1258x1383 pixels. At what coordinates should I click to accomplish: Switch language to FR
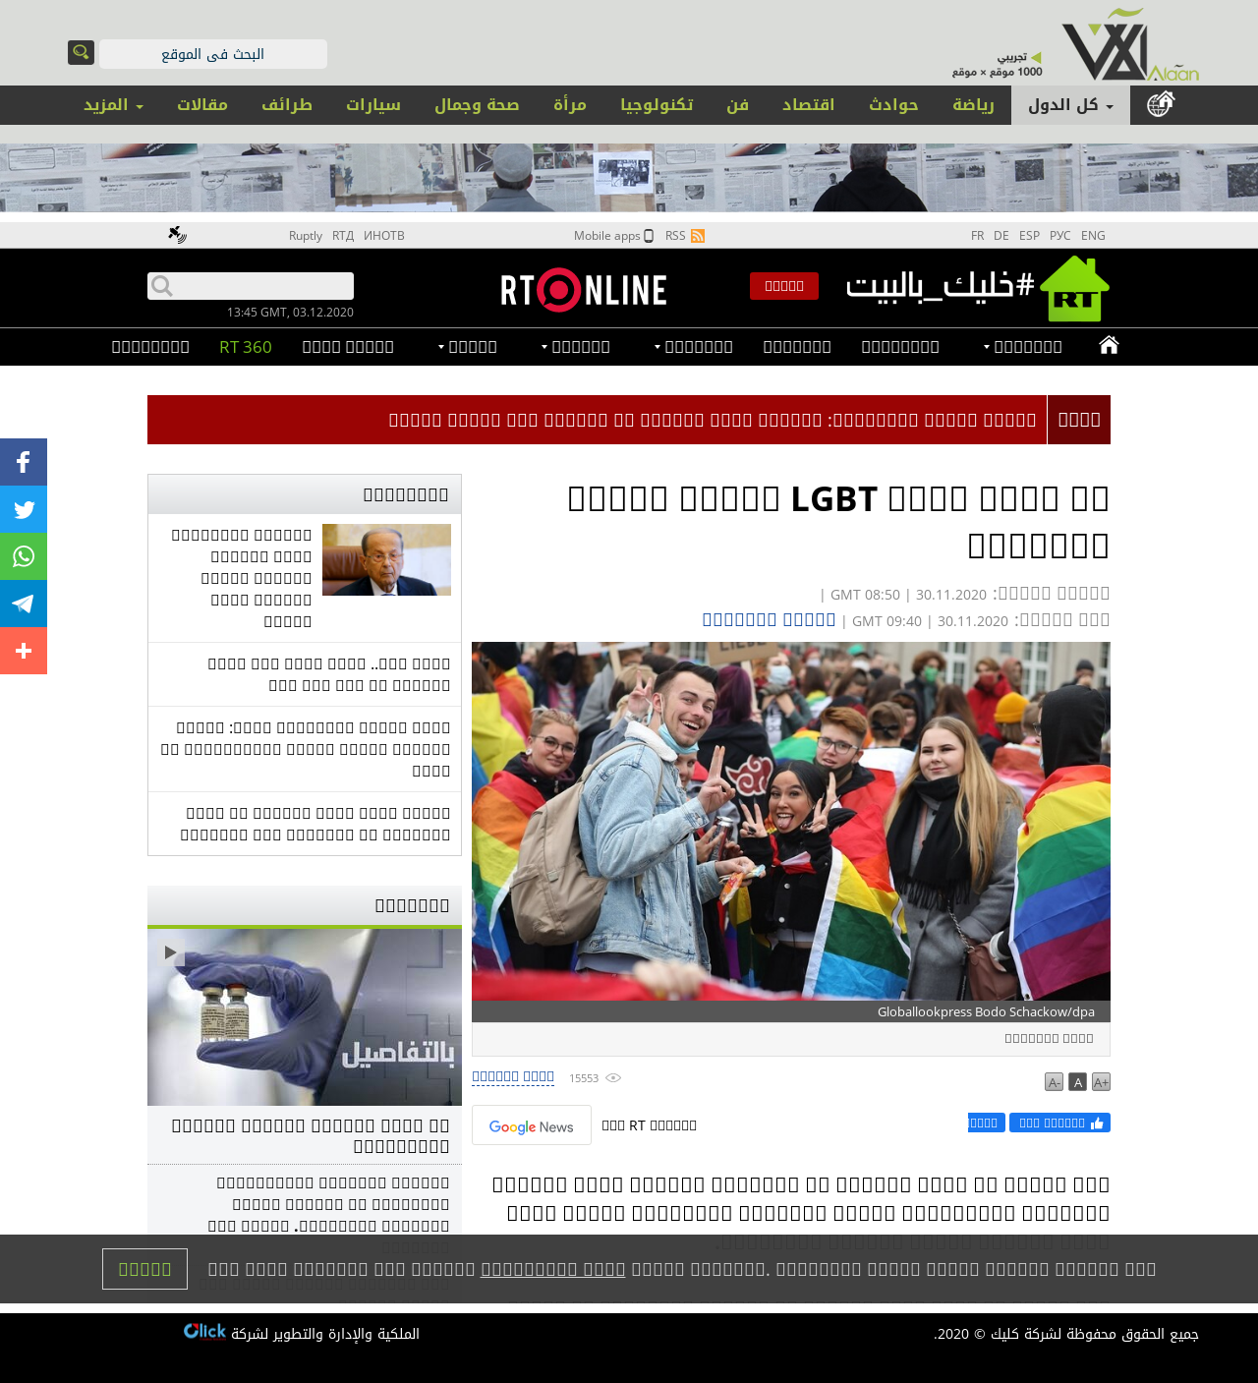pos(977,236)
